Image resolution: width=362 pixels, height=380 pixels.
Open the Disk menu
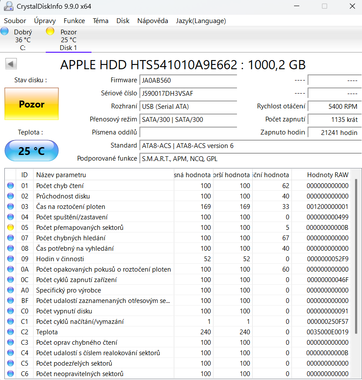123,21
